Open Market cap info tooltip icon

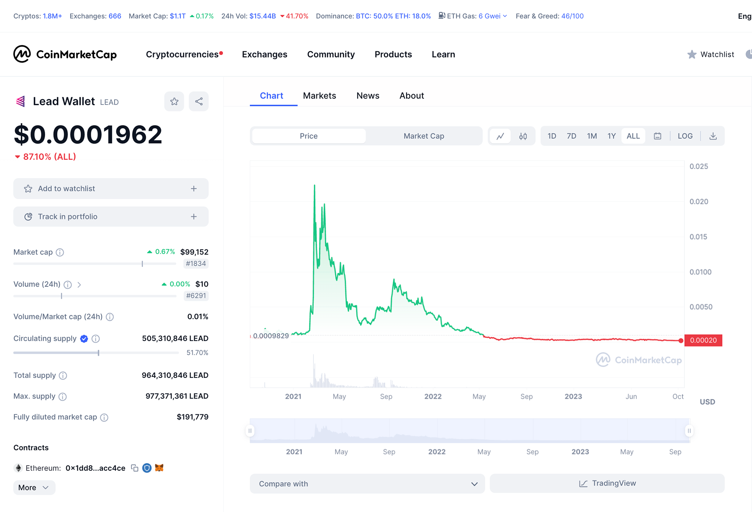[x=60, y=252]
